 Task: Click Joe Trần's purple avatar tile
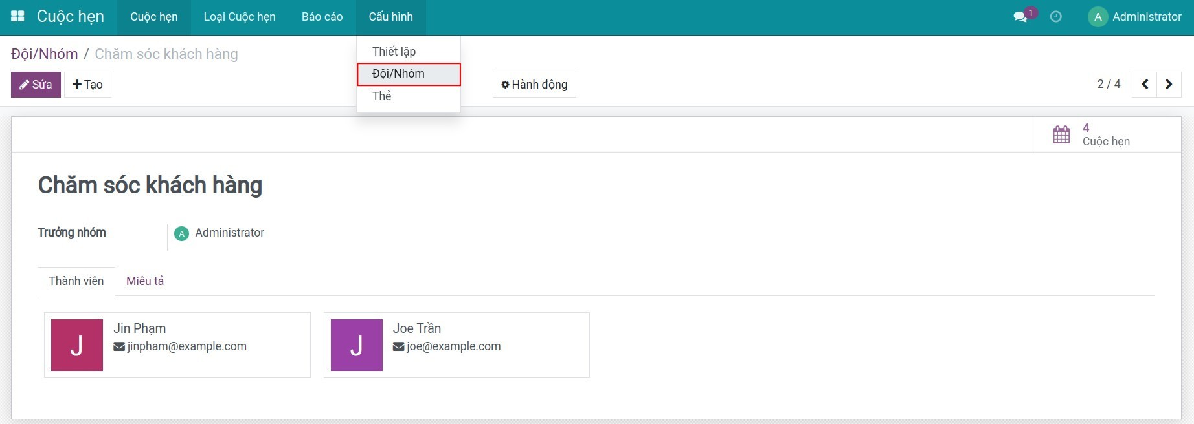coord(357,345)
